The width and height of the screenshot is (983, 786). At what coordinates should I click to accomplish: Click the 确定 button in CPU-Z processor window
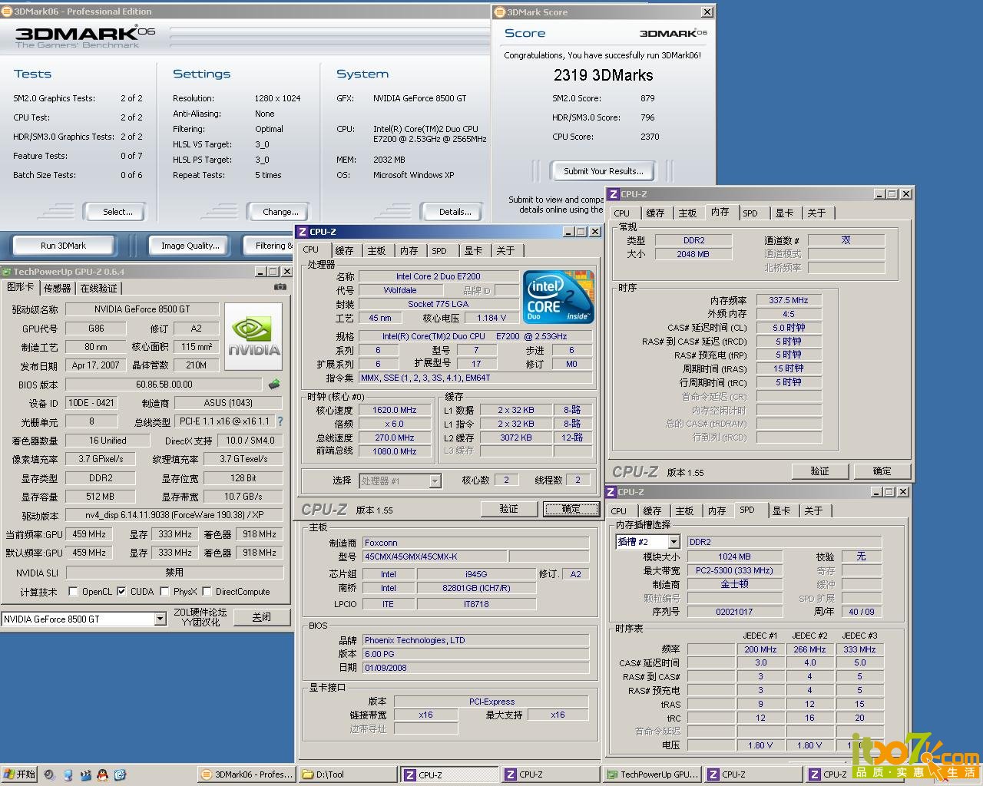click(x=571, y=509)
